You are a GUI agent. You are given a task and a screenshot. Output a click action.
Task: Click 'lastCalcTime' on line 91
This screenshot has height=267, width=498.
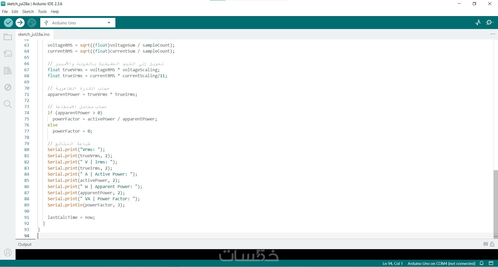(x=63, y=218)
